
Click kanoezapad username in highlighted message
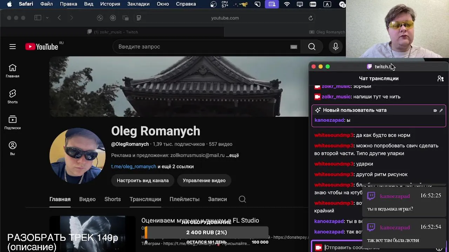(x=329, y=120)
